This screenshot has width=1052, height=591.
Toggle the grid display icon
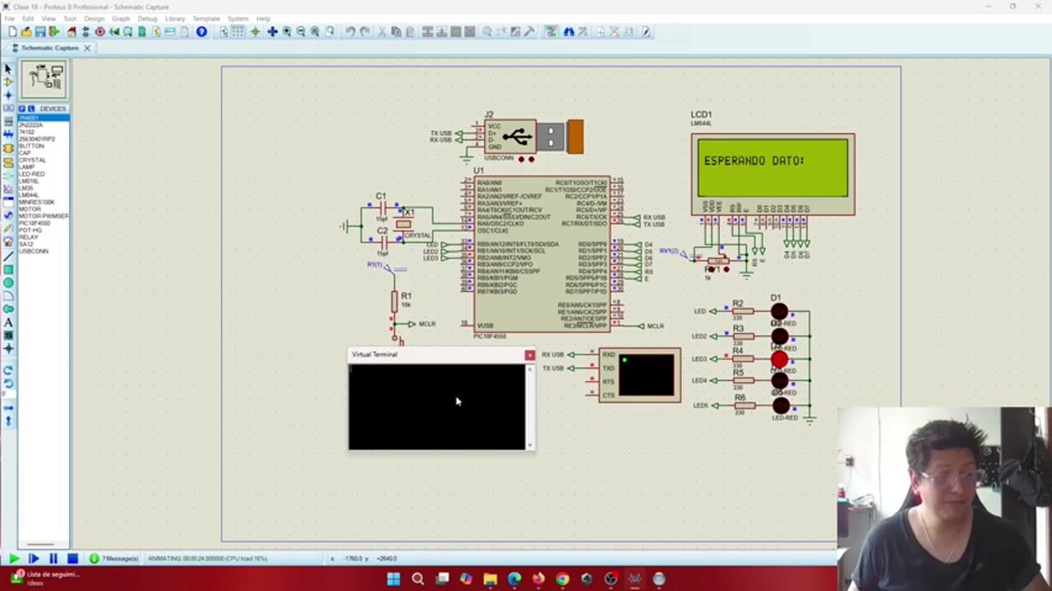[x=238, y=32]
